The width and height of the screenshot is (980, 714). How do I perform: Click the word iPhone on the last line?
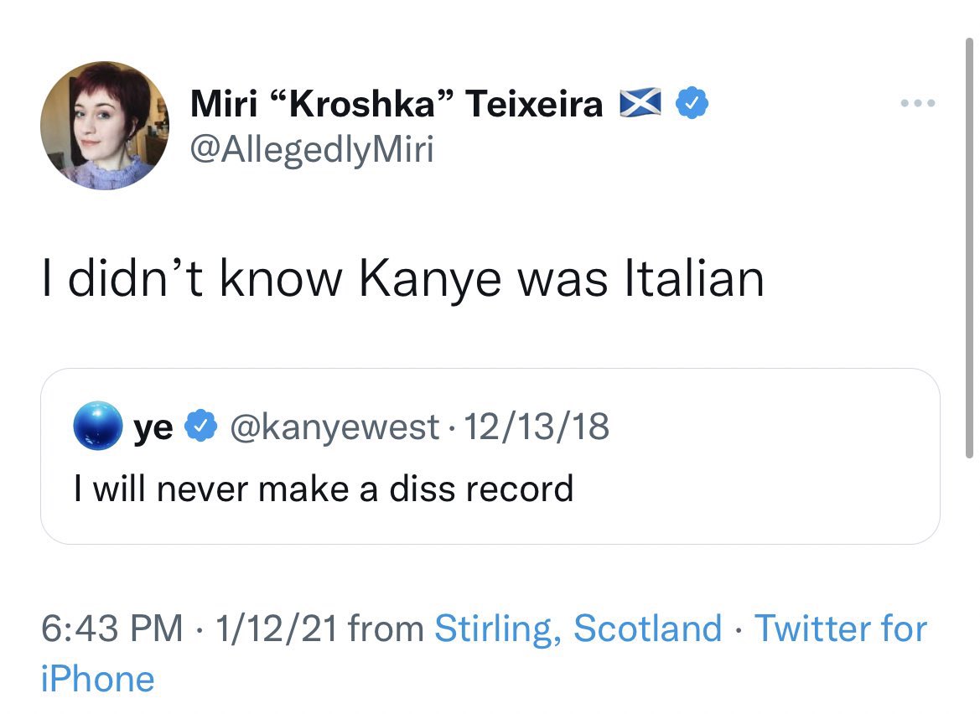pyautogui.click(x=97, y=679)
